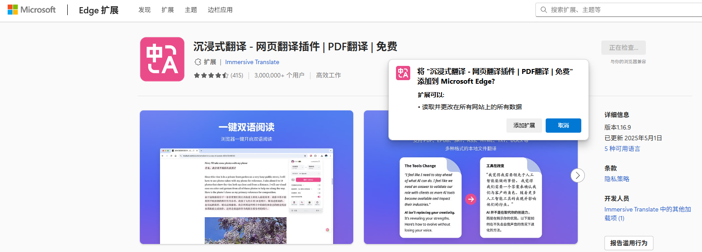Open the Edge 扩展 home link

point(98,10)
